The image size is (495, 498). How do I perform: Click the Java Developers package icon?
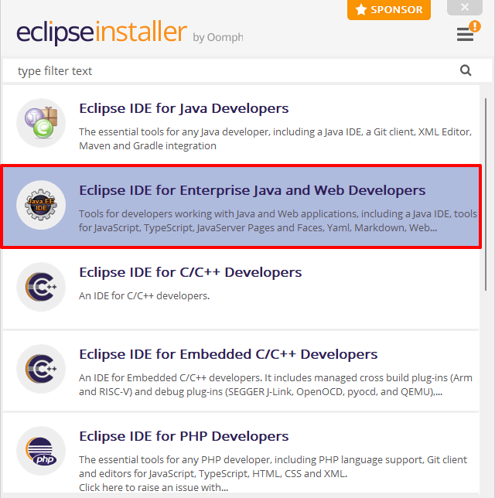coord(41,123)
